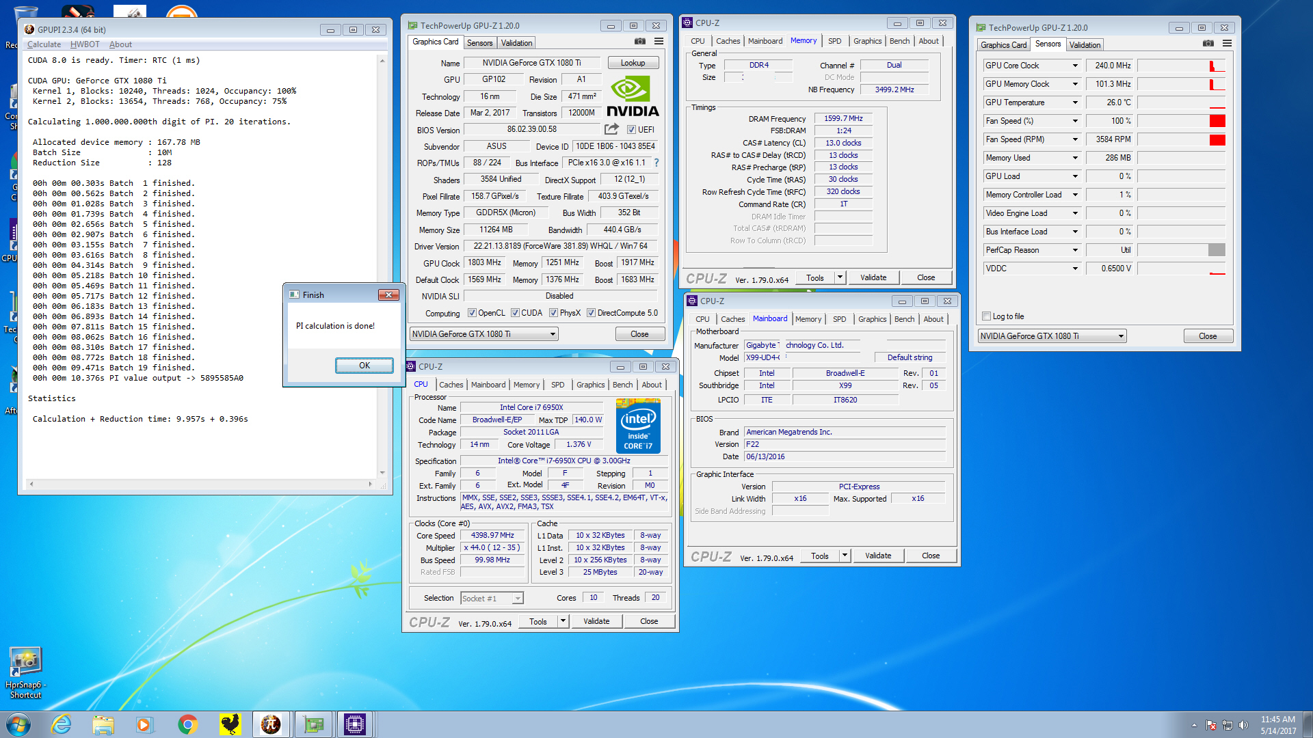Open the Windows Start button

tap(18, 724)
